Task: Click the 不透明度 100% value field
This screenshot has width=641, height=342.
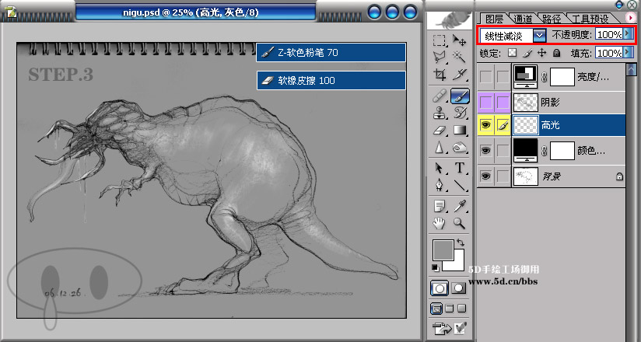Action: (608, 34)
